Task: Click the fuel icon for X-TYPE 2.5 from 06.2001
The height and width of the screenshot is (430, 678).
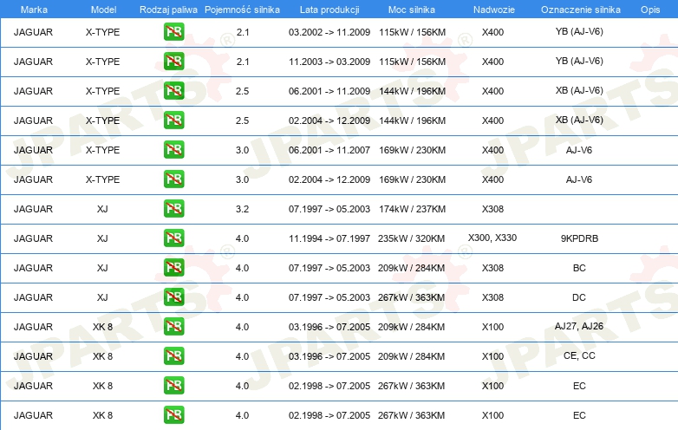Action: coord(173,91)
